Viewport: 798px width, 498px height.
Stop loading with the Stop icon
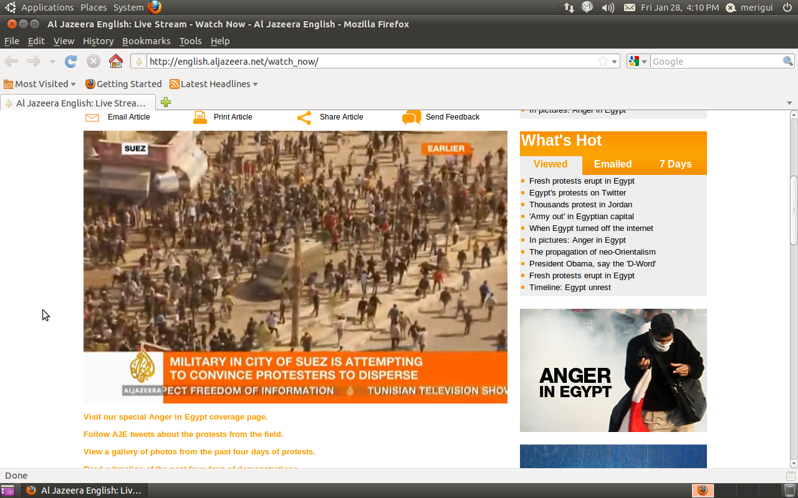coord(94,61)
